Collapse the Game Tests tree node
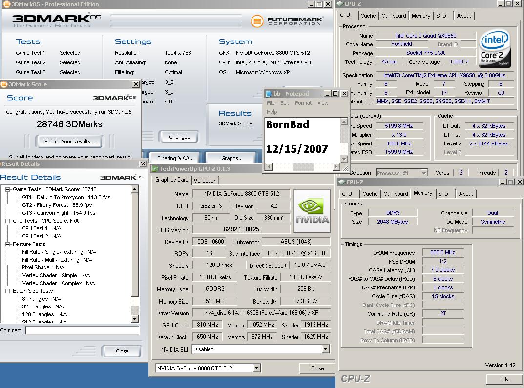The height and width of the screenshot is (388, 524). tap(8, 190)
